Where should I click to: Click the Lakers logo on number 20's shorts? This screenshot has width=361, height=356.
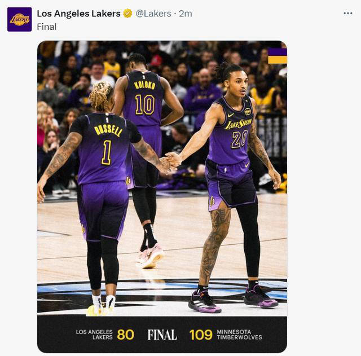(x=212, y=200)
